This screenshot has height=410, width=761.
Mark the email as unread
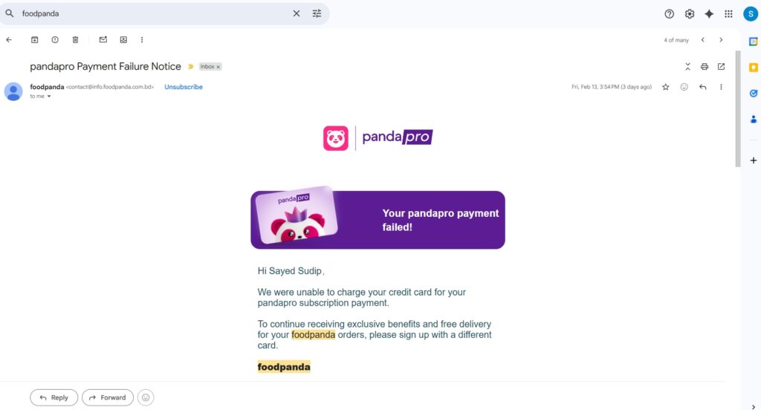click(x=103, y=40)
